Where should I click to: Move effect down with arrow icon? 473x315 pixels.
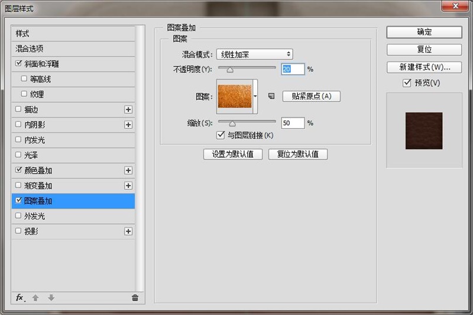coord(51,298)
